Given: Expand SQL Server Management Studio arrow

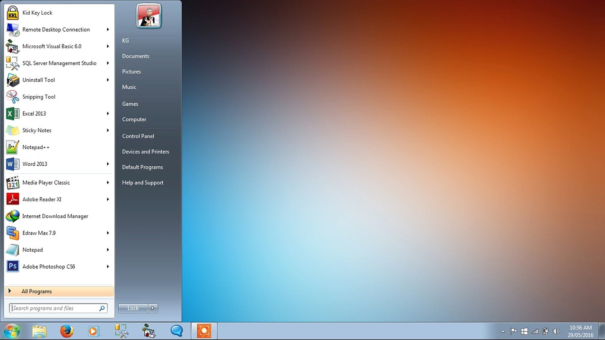Looking at the screenshot, I should click(x=108, y=63).
